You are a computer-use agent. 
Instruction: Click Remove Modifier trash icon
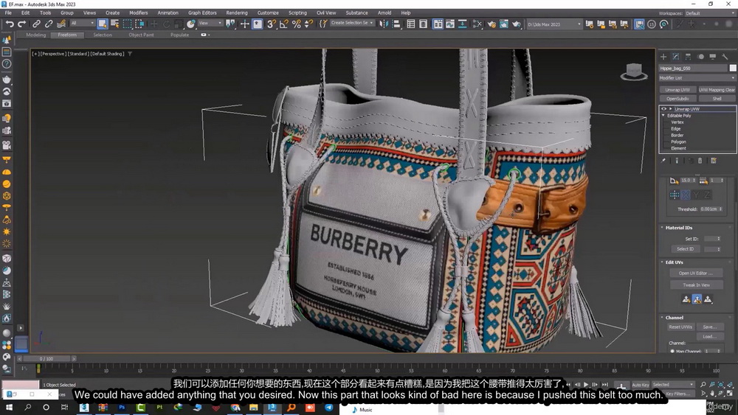[700, 161]
